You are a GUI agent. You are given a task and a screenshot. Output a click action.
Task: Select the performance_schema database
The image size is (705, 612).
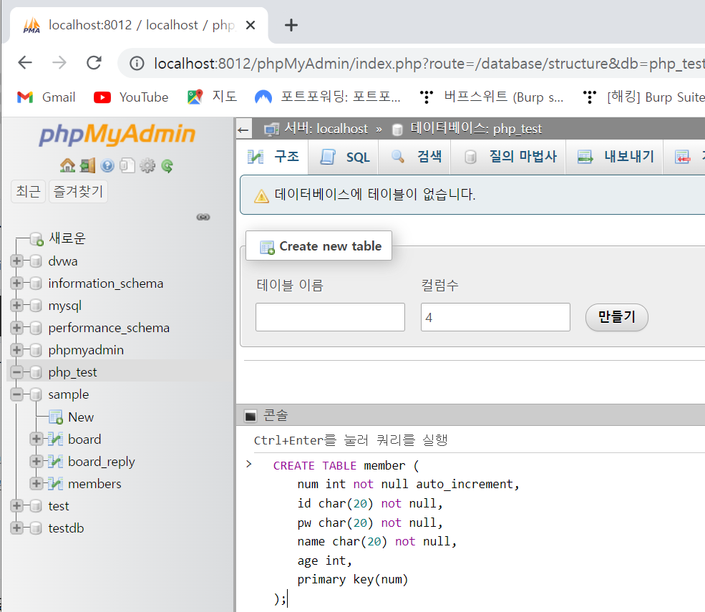coord(109,328)
